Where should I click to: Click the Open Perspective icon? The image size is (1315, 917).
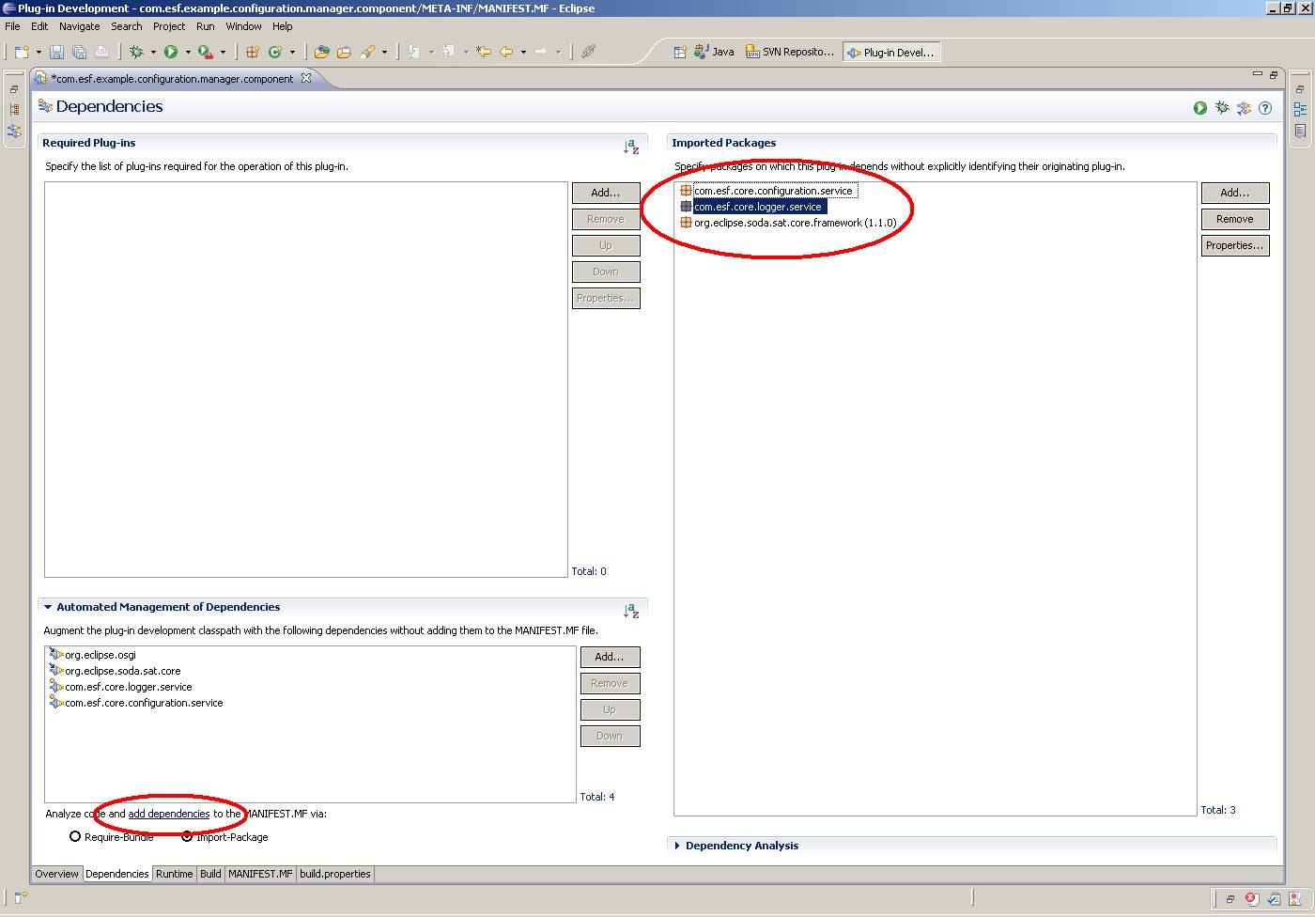tap(680, 52)
